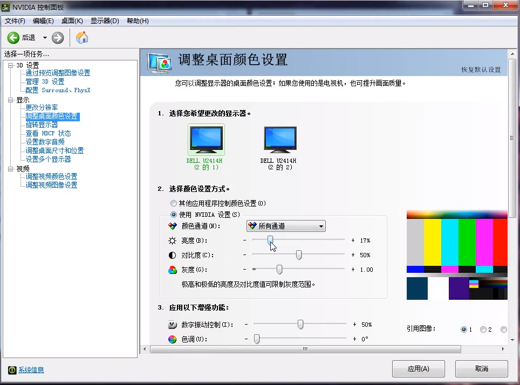The height and width of the screenshot is (385, 520).
Task: Open 设置数字音频 tree item
Action: tap(45, 142)
